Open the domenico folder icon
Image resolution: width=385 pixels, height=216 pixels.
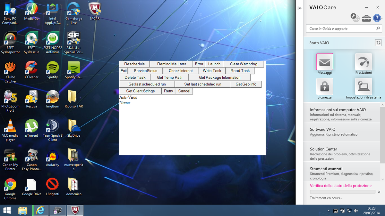click(x=74, y=187)
